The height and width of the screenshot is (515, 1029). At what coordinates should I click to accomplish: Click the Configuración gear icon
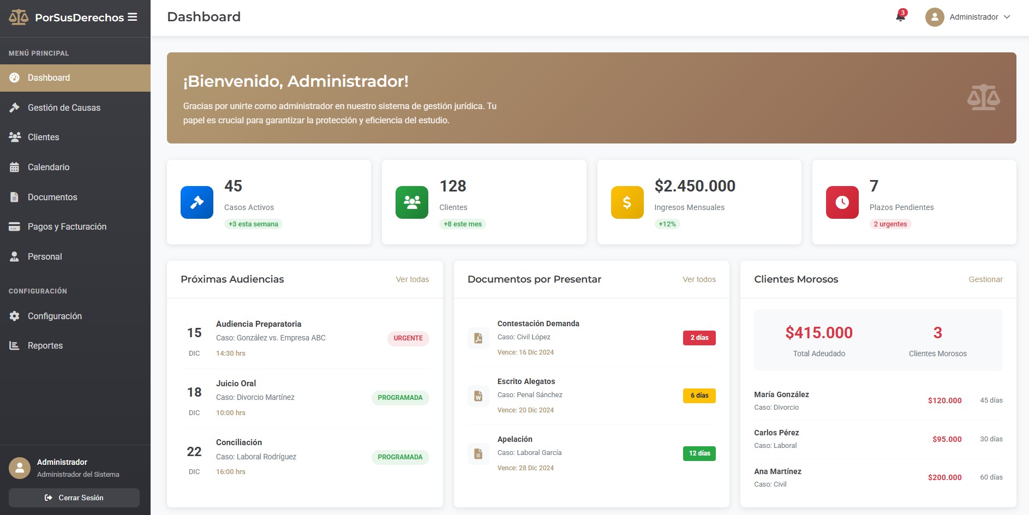[x=15, y=316]
